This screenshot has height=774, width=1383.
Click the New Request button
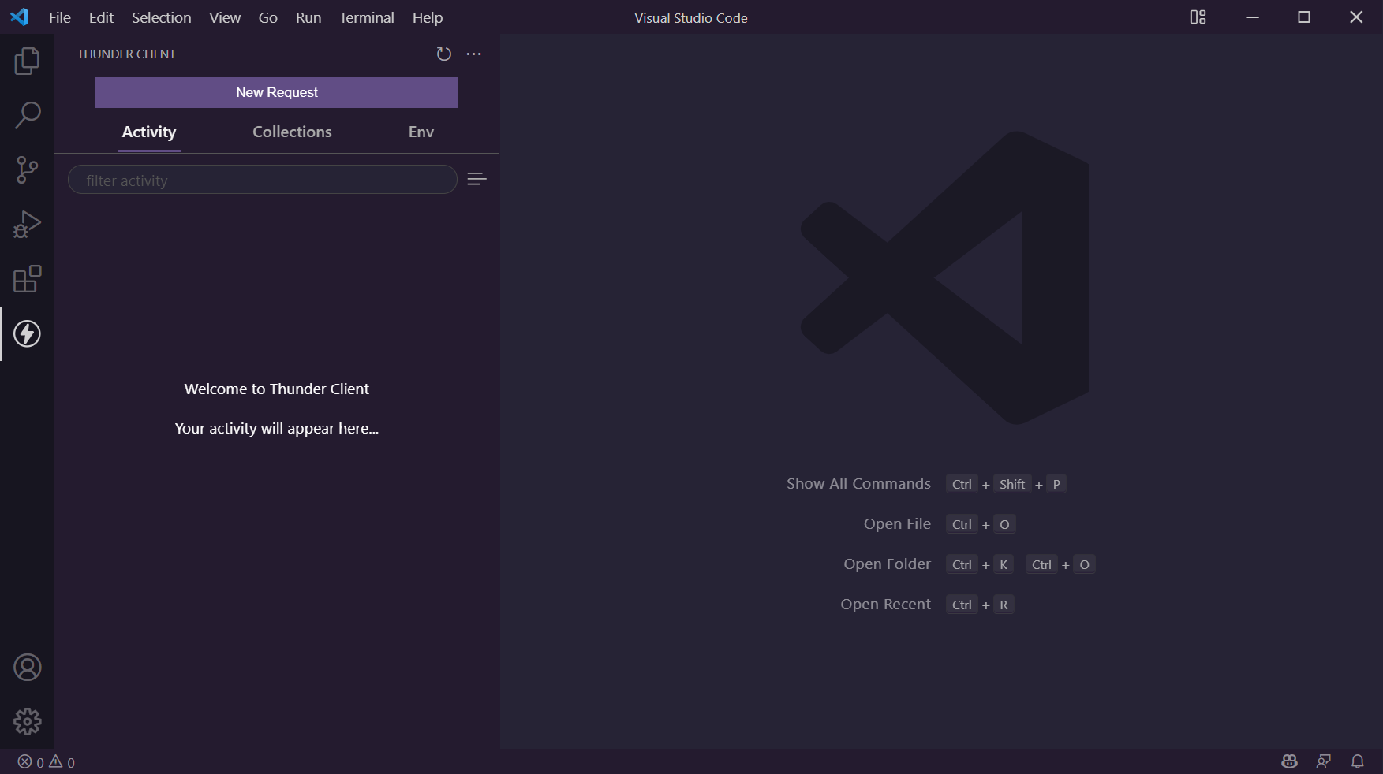276,92
